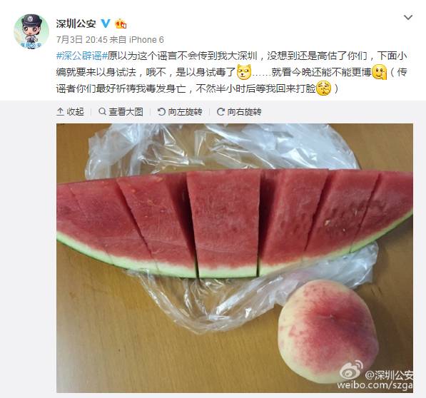Image resolution: width=426 pixels, height=398 pixels.
Task: Click the clockwise rotate arrow icon
Action: tap(220, 111)
